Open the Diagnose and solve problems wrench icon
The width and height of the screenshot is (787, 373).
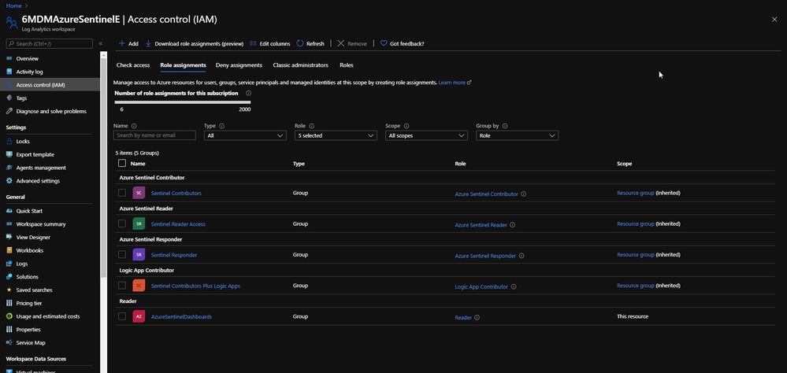pyautogui.click(x=9, y=111)
